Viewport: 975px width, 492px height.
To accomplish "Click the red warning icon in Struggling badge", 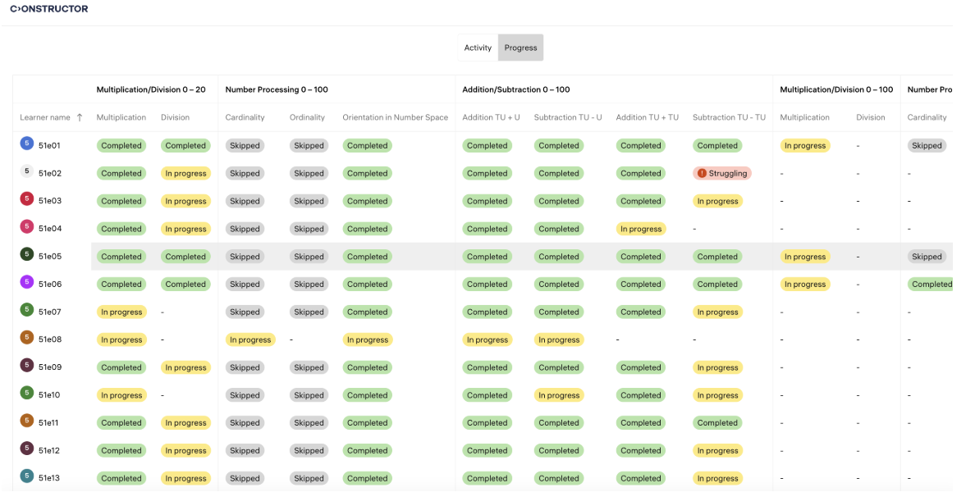I will tap(702, 173).
